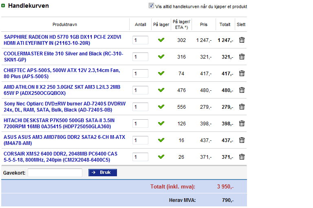Viewport: 313px width, 208px height.
Task: View AMD ATHLON II X2 250 product
Action: tap(62, 90)
